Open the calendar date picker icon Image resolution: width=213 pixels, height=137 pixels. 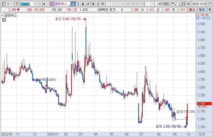tap(210, 4)
